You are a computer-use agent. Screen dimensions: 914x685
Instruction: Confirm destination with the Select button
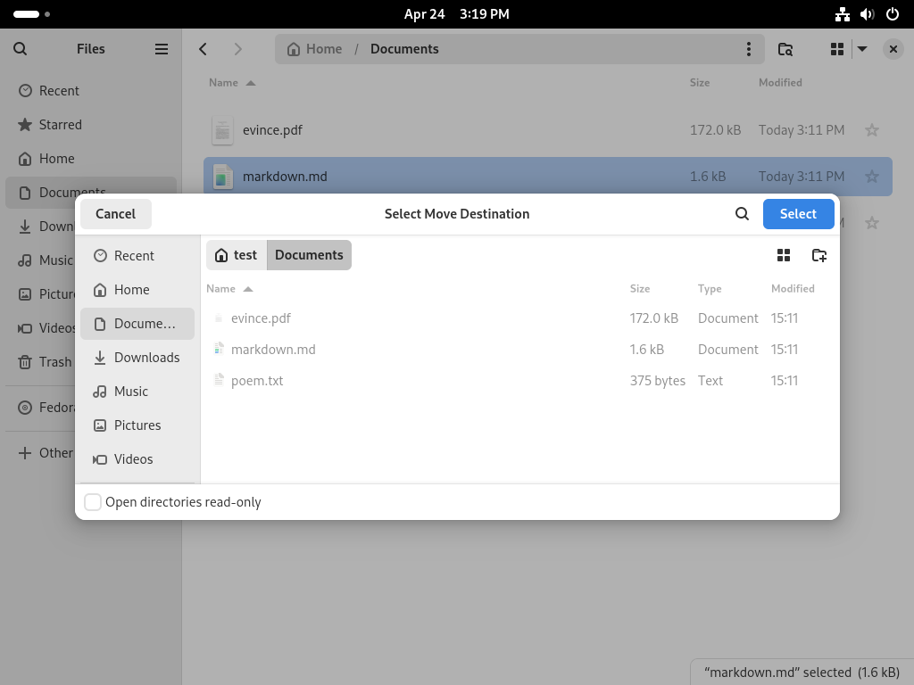798,214
